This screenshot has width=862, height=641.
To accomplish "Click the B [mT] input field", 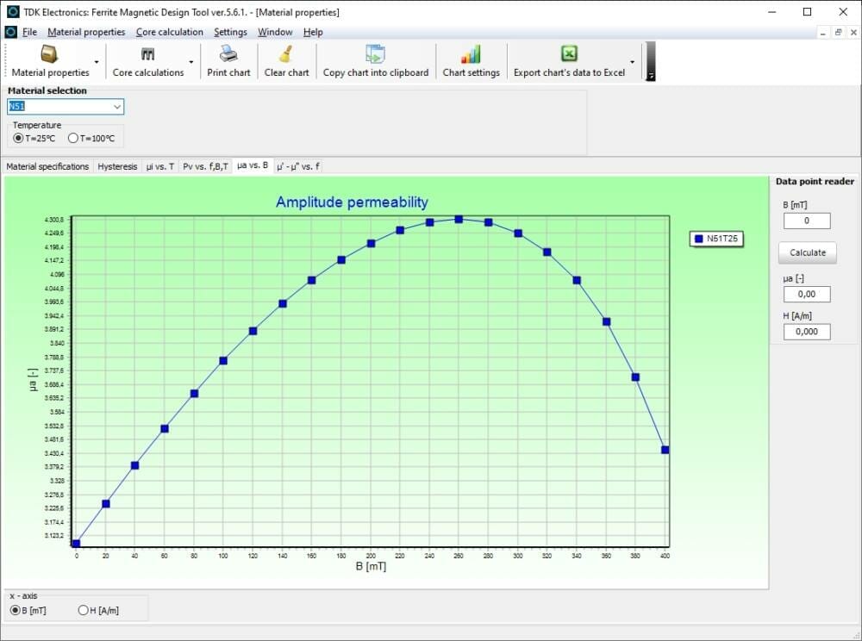I will (x=806, y=221).
